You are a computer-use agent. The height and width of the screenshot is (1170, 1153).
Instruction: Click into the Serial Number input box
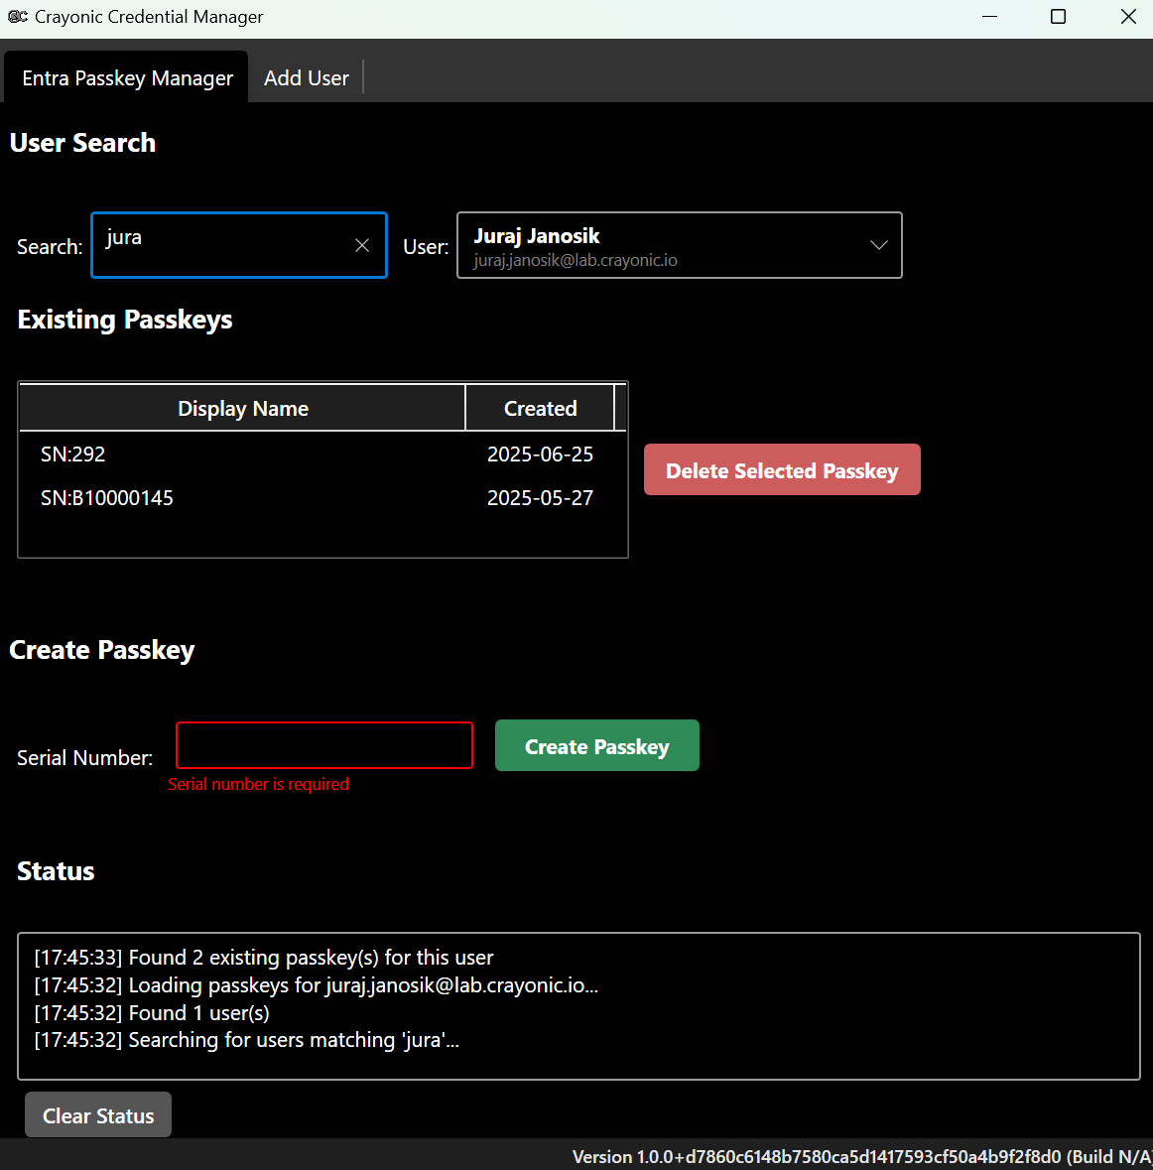324,745
